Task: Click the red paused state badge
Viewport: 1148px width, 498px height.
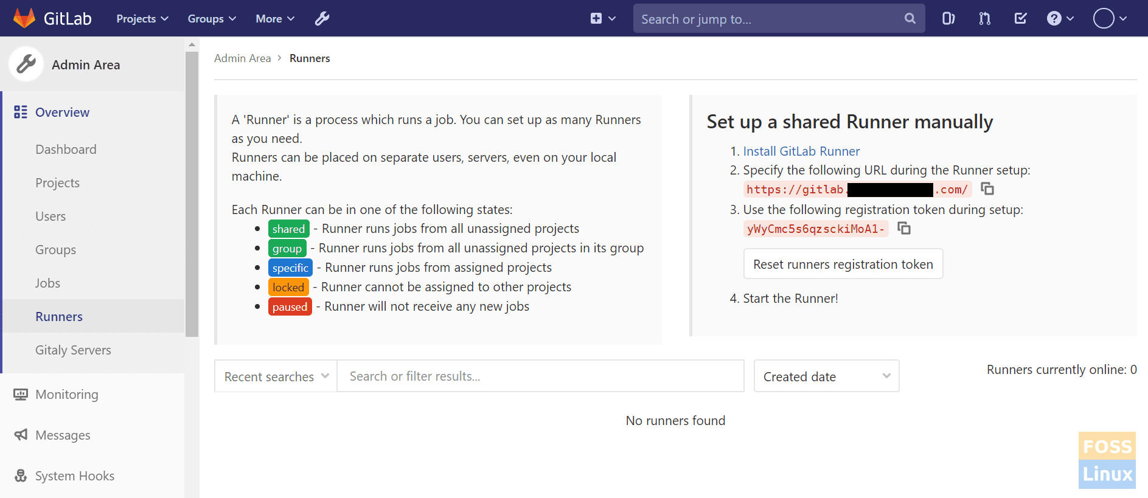Action: (x=290, y=307)
